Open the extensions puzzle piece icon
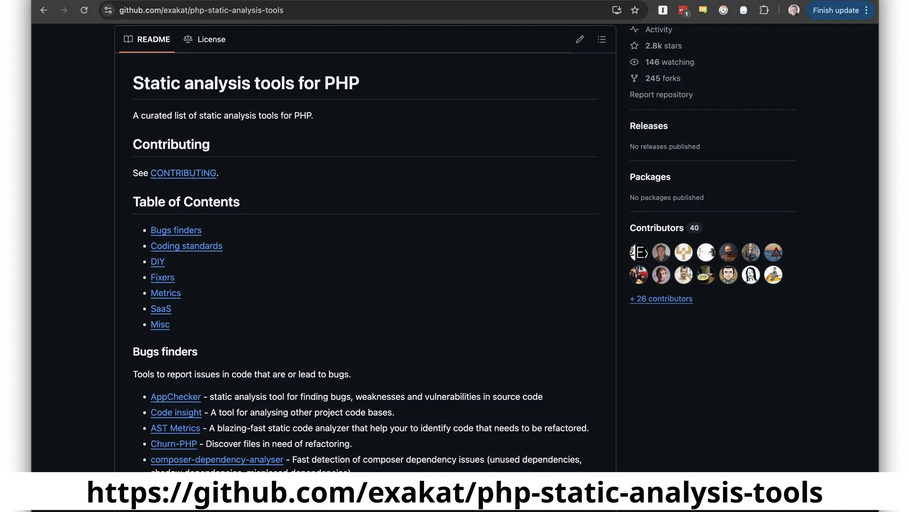Viewport: 910px width, 512px height. point(764,10)
